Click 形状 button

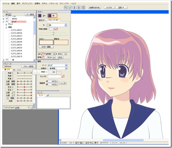pos(60,57)
